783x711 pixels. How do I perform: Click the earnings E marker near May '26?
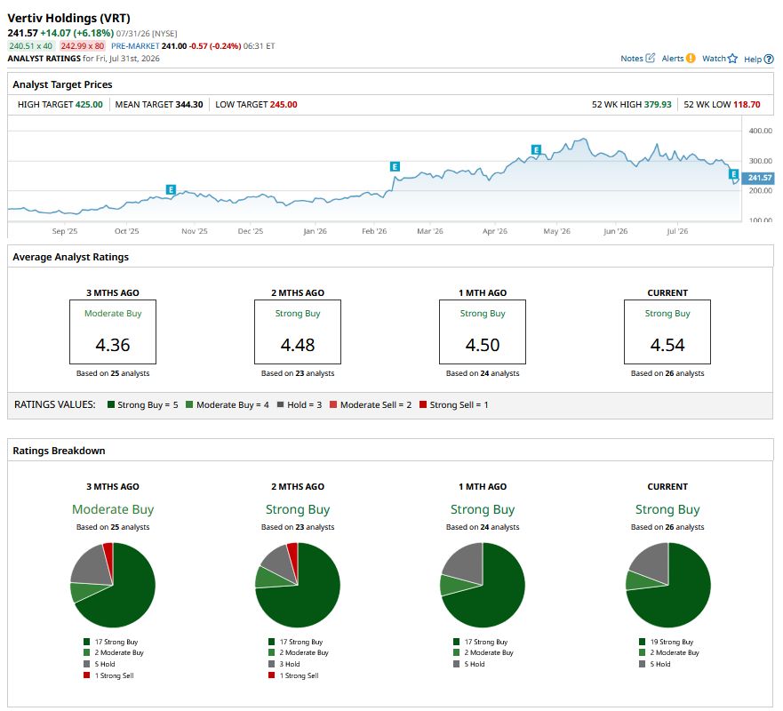pyautogui.click(x=536, y=150)
